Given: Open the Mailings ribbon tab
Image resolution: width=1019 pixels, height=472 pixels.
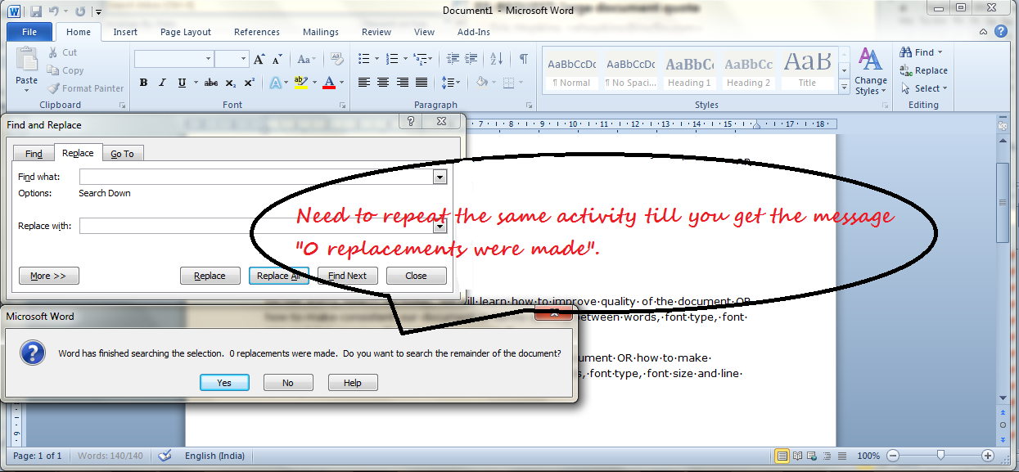Looking at the screenshot, I should coord(320,32).
